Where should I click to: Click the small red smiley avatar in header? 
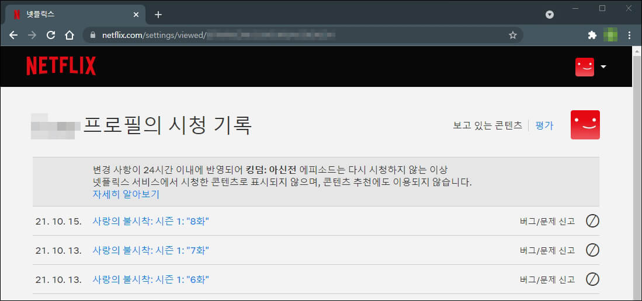(x=585, y=67)
